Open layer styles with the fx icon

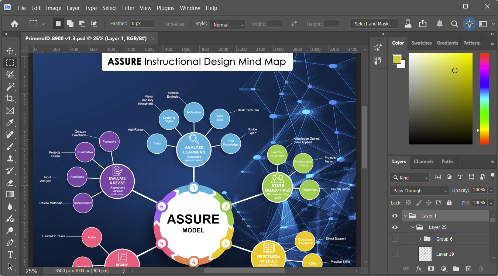pyautogui.click(x=419, y=269)
